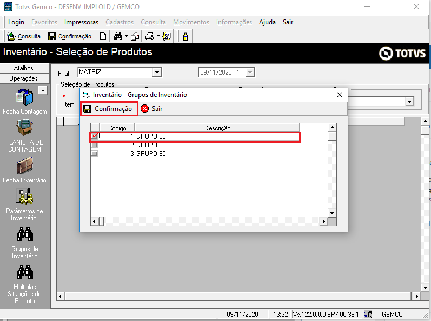The width and height of the screenshot is (431, 321).
Task: Click the main toolbar Confirmação save button
Action: coord(70,36)
